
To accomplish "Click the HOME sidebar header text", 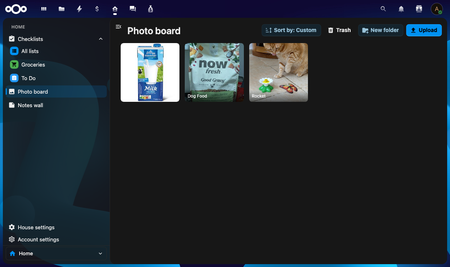I will [18, 27].
